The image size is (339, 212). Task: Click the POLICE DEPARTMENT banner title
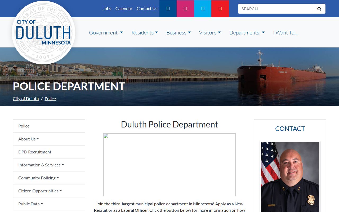pyautogui.click(x=69, y=86)
